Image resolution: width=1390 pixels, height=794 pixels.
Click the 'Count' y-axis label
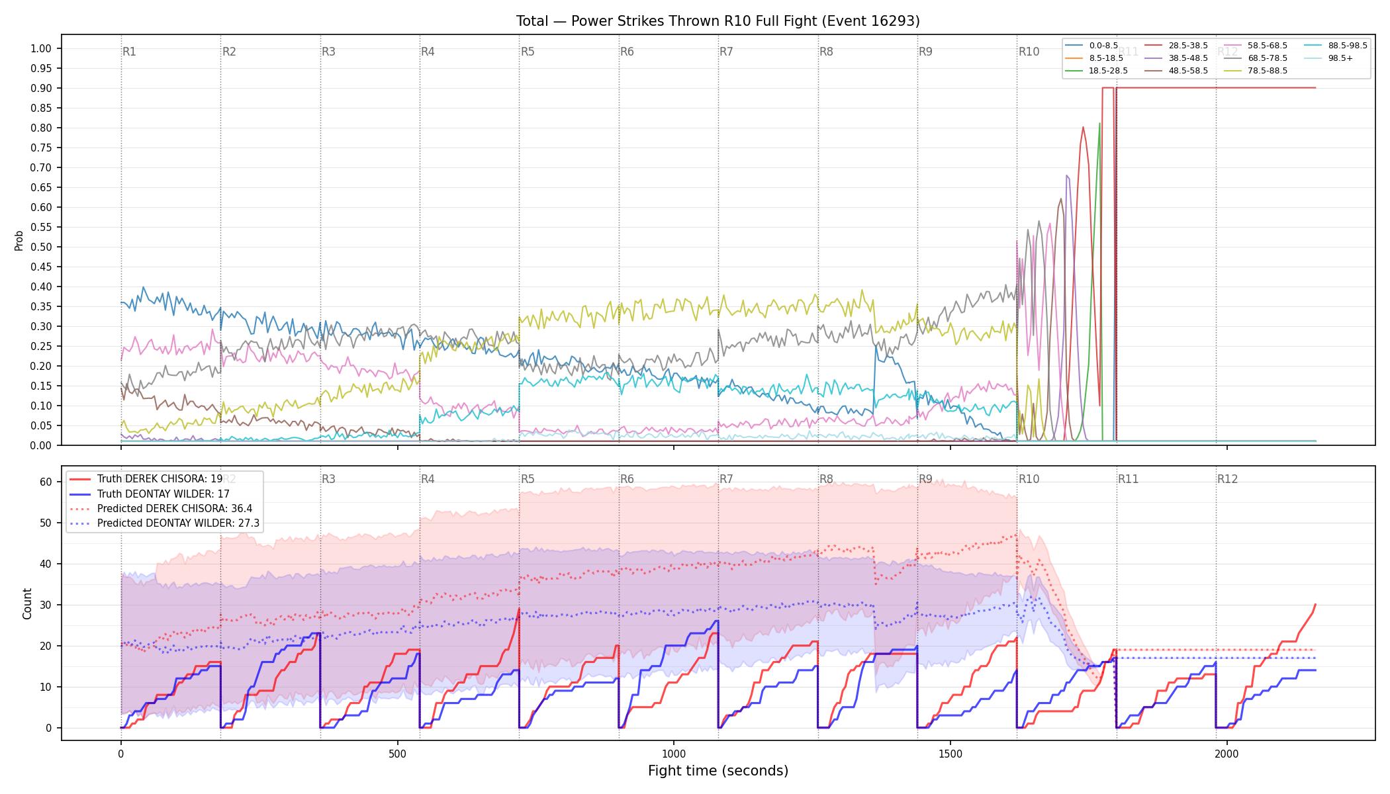[x=27, y=603]
